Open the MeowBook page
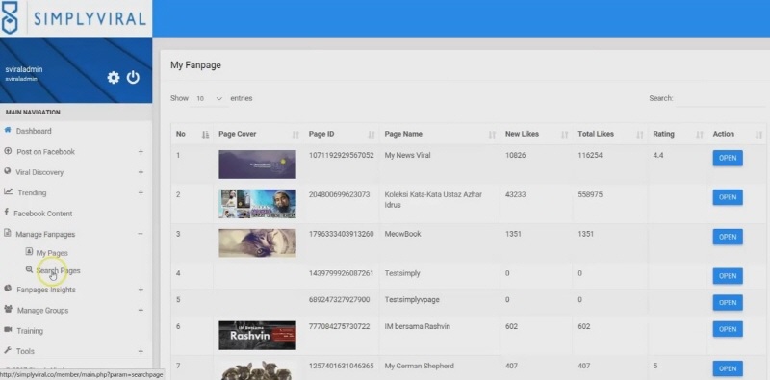Viewport: 770px width, 380px height. click(x=728, y=237)
